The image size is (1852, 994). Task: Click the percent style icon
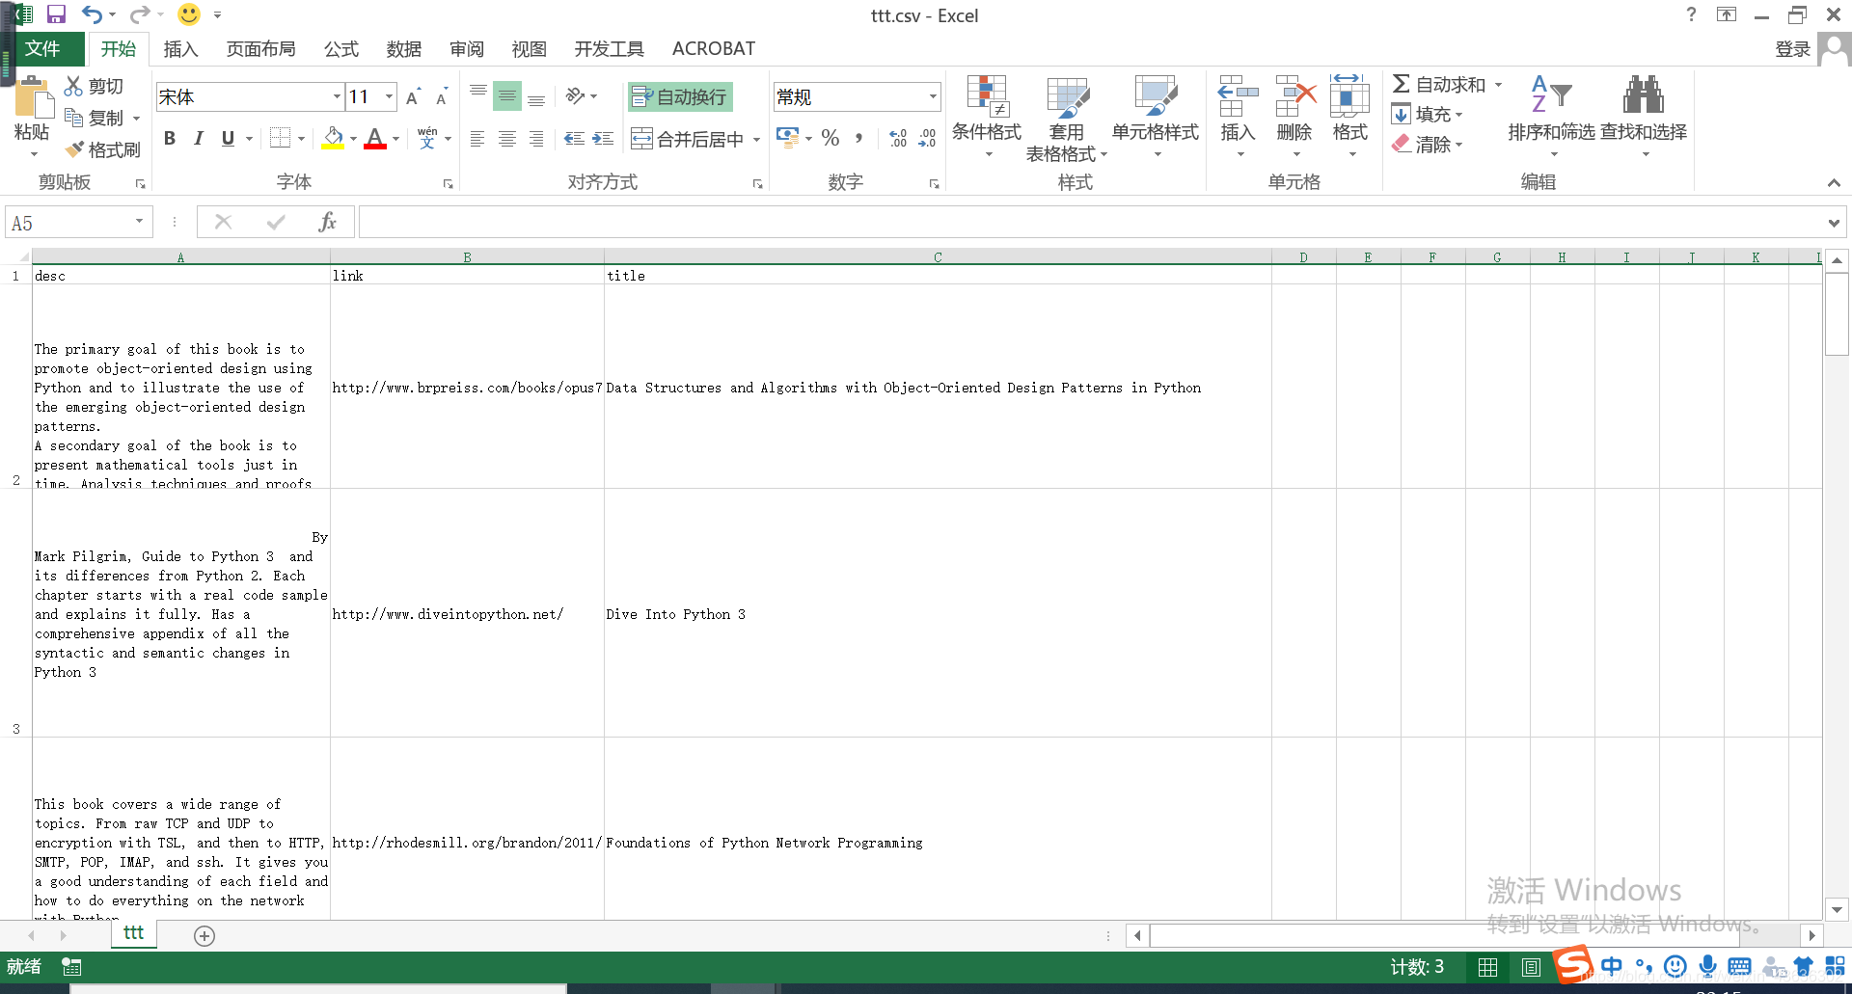[x=831, y=138]
